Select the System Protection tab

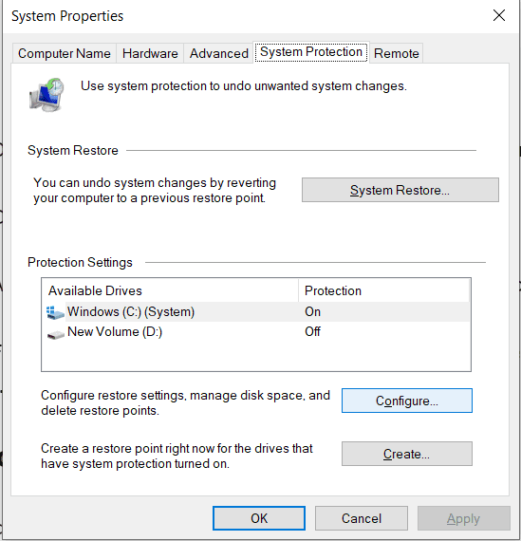(311, 52)
